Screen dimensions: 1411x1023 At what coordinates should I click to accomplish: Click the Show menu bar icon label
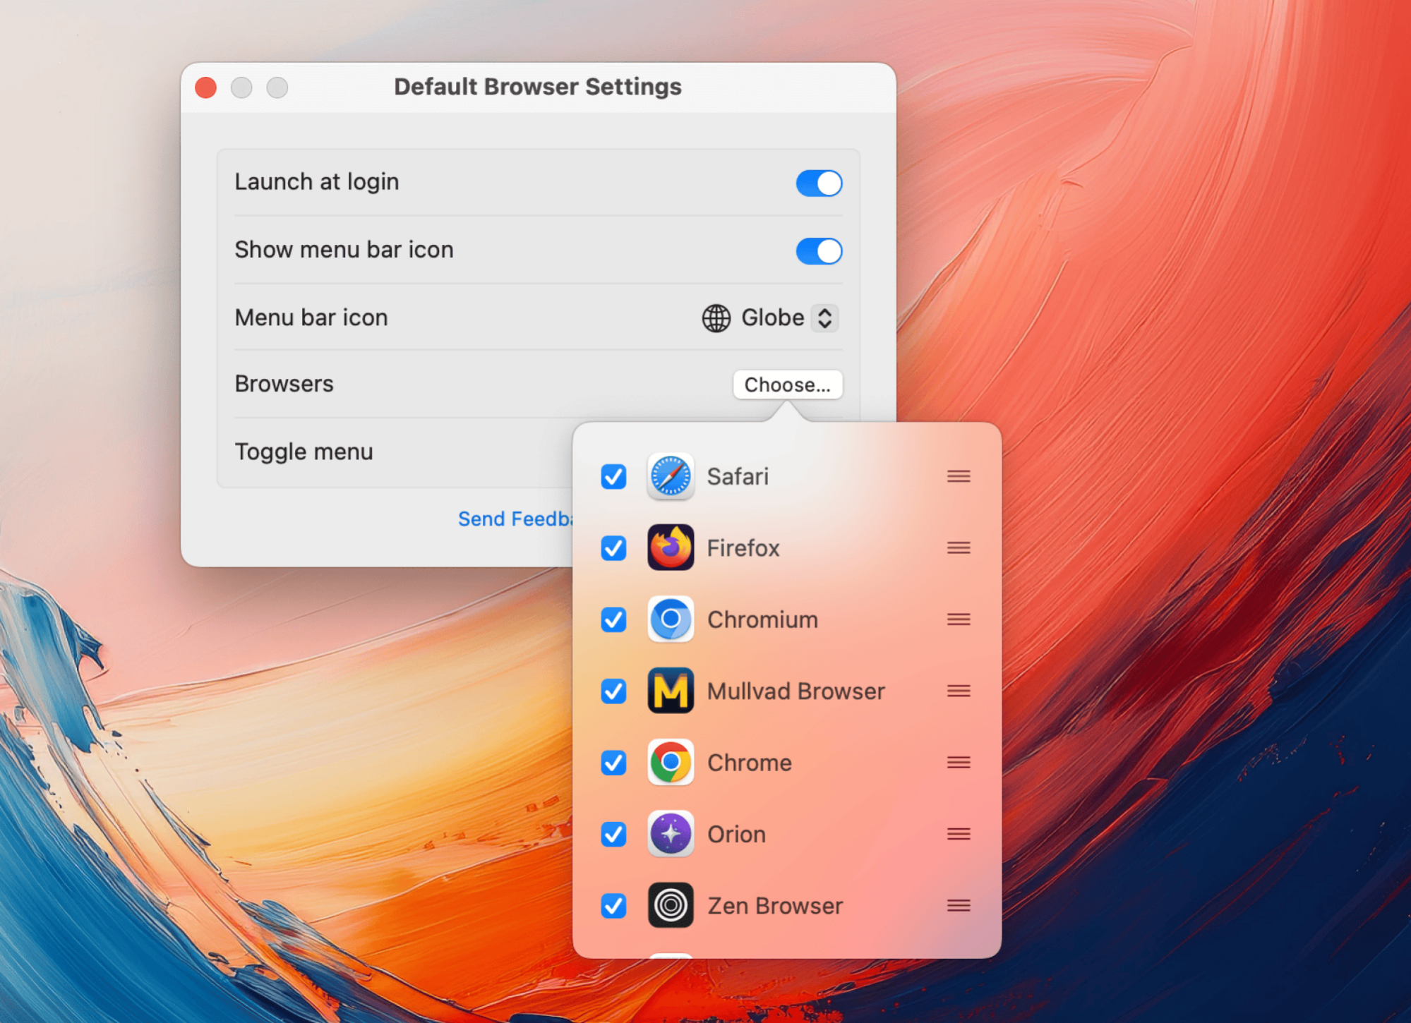[x=344, y=250]
